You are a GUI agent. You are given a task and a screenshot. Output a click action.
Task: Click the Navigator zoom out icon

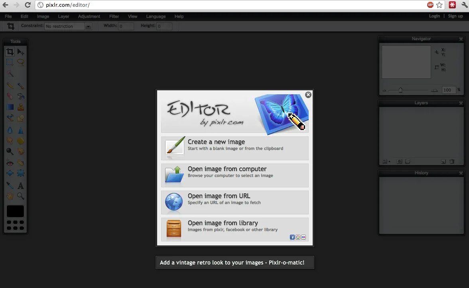(x=384, y=90)
